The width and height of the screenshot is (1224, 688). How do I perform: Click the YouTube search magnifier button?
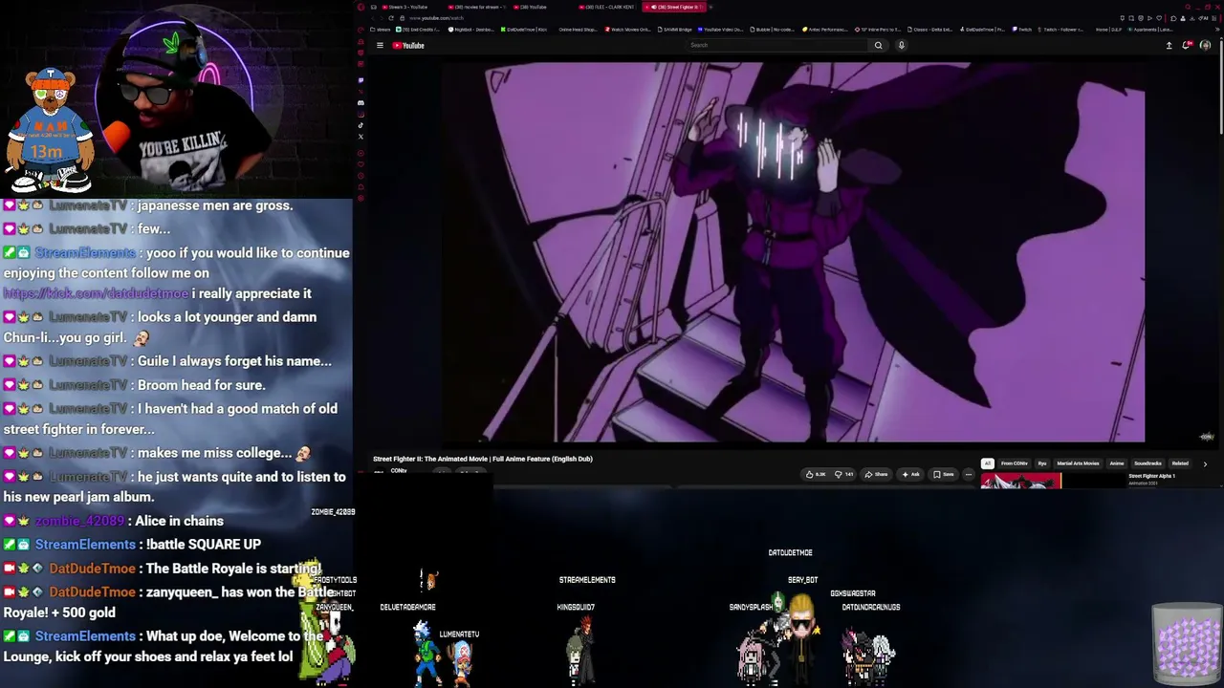[x=878, y=45]
